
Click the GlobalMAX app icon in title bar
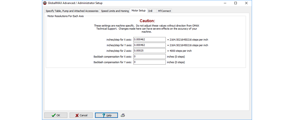[45, 3]
